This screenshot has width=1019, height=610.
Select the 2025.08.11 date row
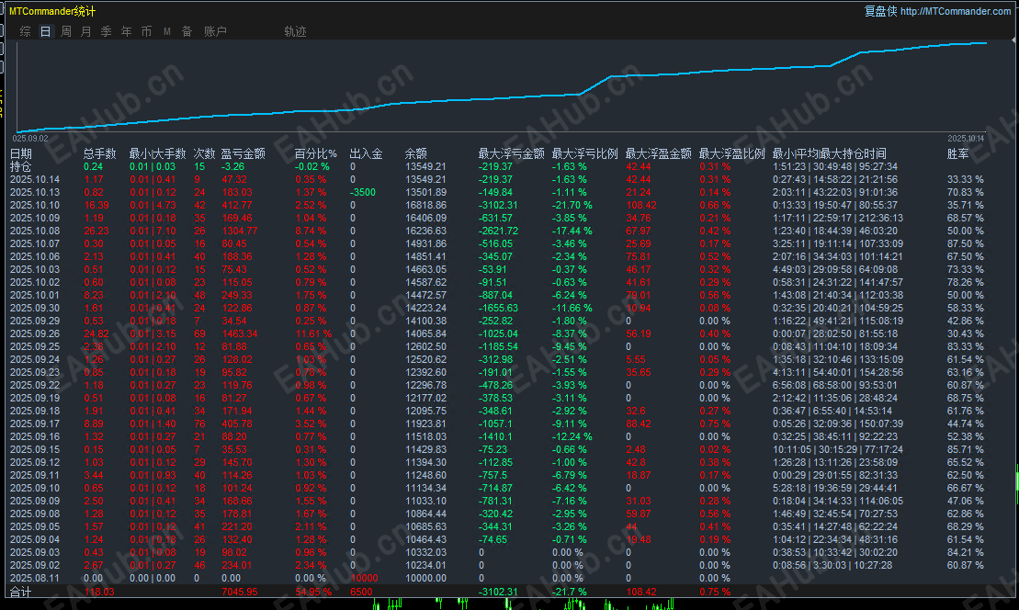click(x=35, y=578)
